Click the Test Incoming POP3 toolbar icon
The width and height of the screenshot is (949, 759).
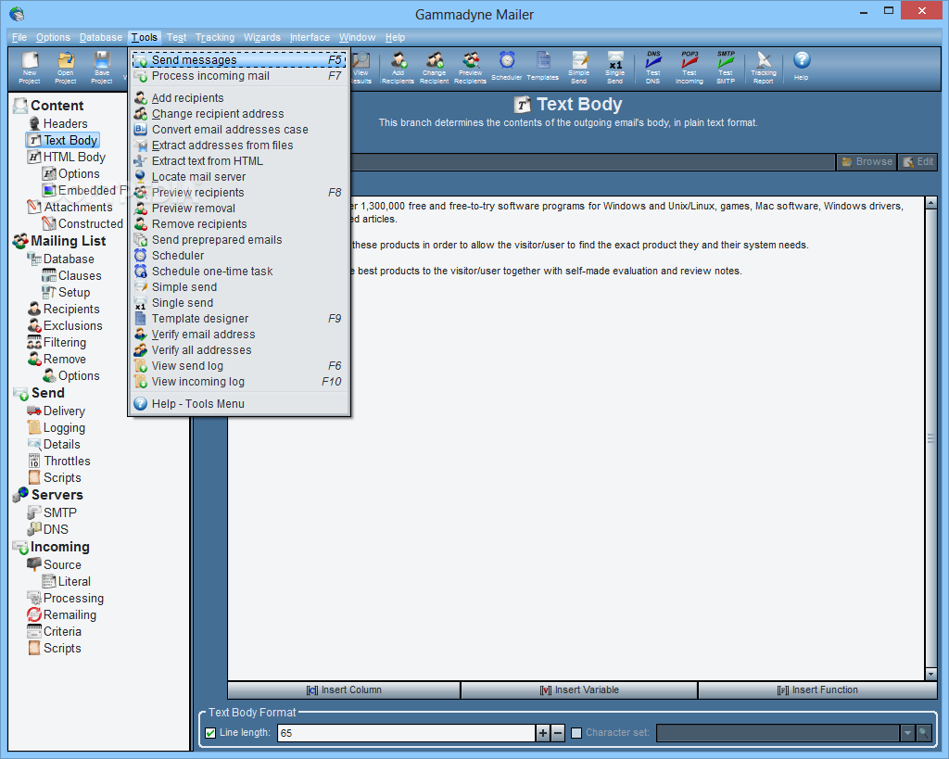(690, 67)
